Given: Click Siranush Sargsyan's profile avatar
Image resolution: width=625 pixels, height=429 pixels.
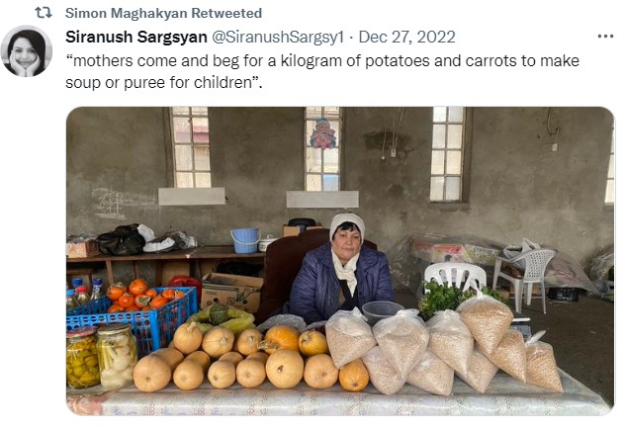Looking at the screenshot, I should click(x=27, y=51).
